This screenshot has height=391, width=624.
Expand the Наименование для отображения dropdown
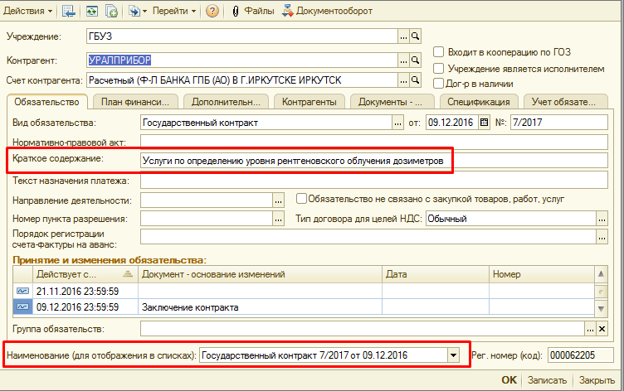(x=453, y=355)
